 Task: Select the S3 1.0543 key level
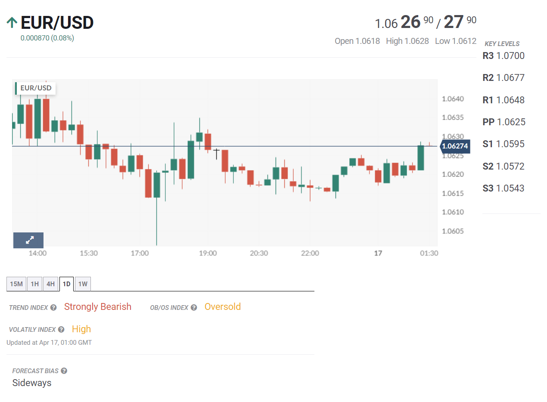(x=503, y=189)
